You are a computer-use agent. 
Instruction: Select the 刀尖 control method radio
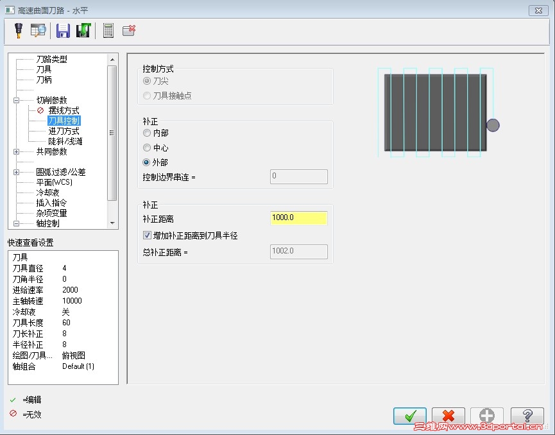tap(146, 81)
